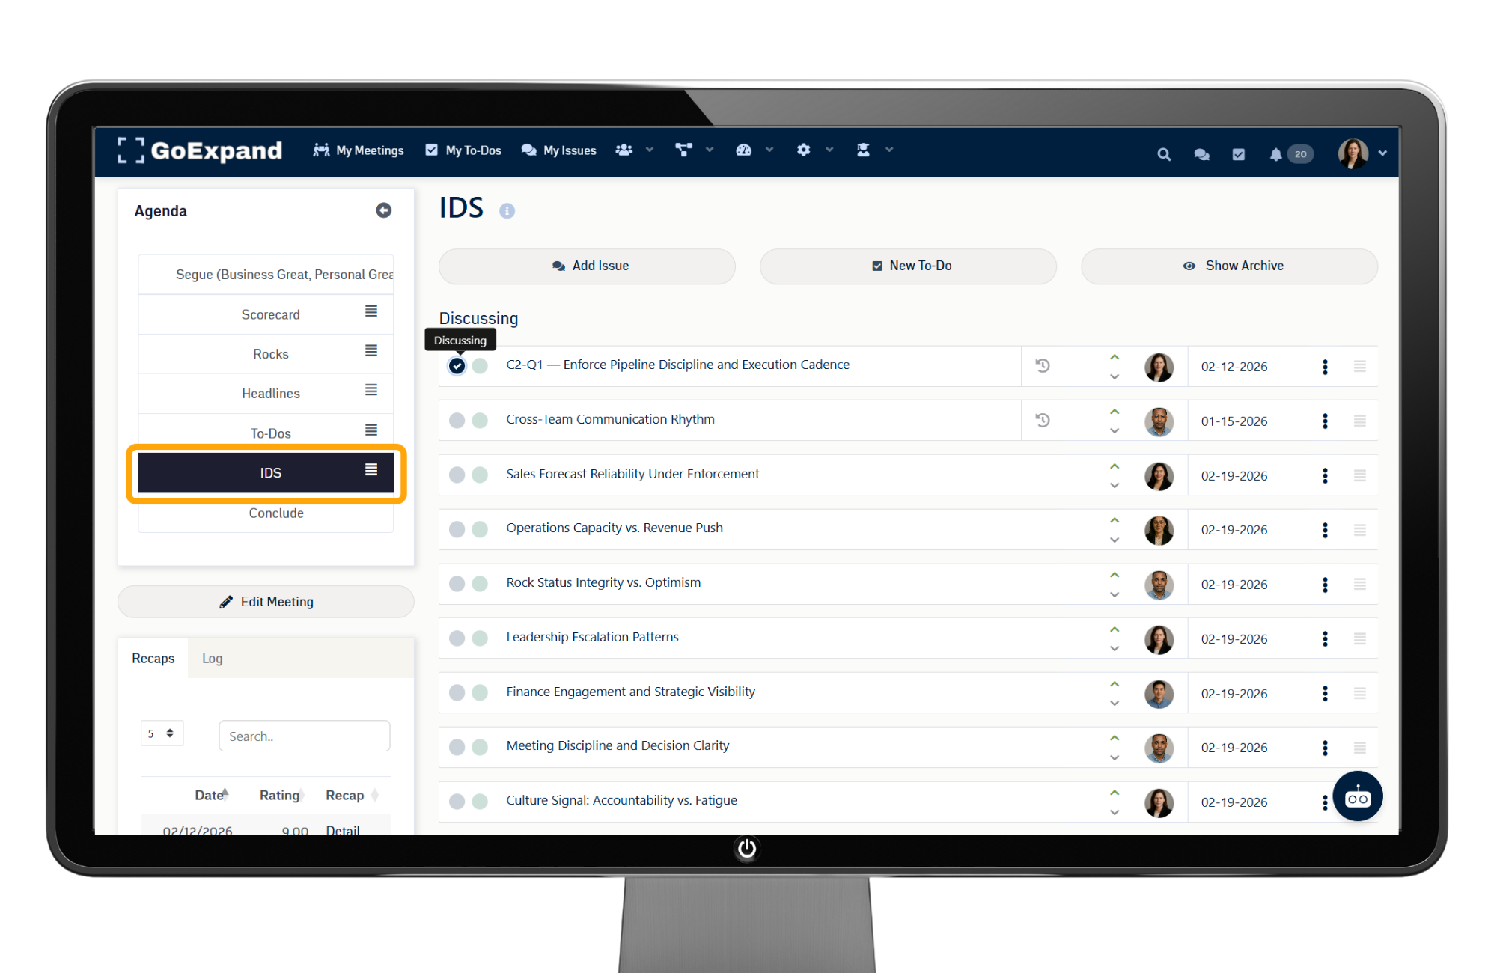
Task: Mark Sales Forecast Reliability issue as discussing
Action: pos(457,475)
